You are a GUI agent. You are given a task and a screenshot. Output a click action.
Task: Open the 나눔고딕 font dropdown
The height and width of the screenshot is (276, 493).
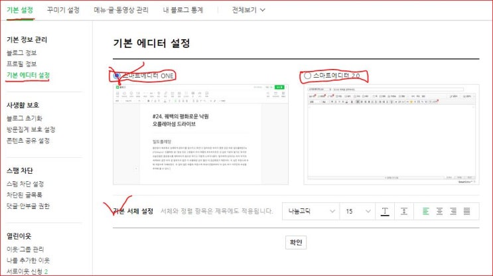coord(311,211)
